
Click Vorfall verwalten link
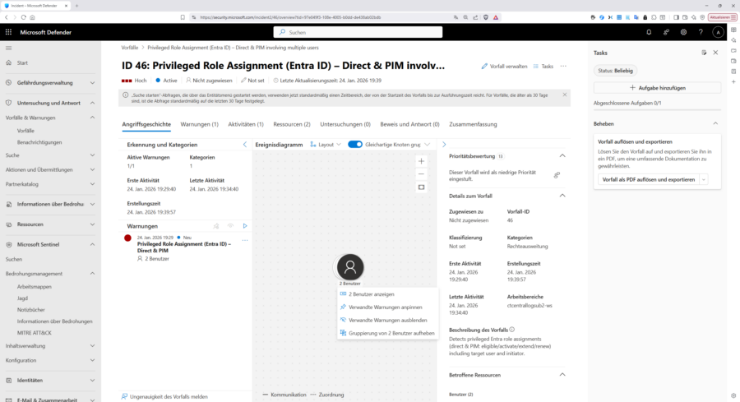click(x=503, y=66)
